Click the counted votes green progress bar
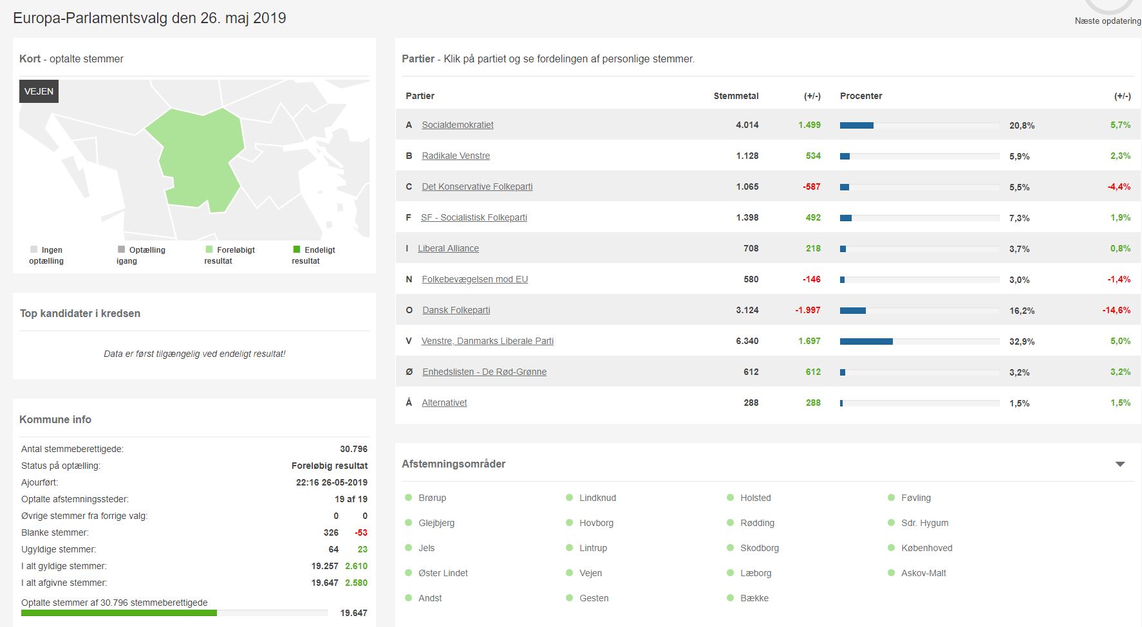1142x627 pixels. tap(119, 613)
